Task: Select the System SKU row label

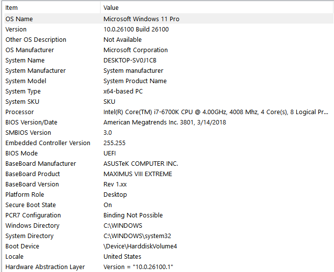Action: (22, 102)
